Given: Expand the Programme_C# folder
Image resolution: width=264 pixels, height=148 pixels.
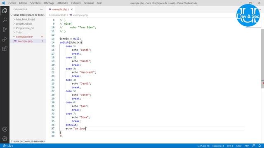Looking at the screenshot, I should tap(25, 28).
